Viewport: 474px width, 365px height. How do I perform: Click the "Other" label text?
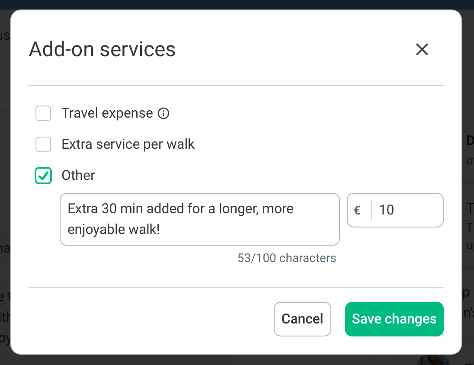coord(78,175)
